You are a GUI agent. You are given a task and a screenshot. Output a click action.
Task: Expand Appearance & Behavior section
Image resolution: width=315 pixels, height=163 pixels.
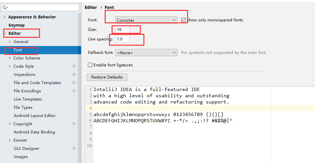[x=4, y=17]
